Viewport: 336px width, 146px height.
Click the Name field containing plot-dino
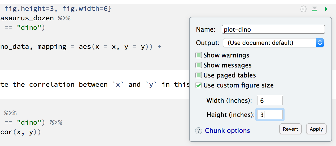pyautogui.click(x=273, y=29)
